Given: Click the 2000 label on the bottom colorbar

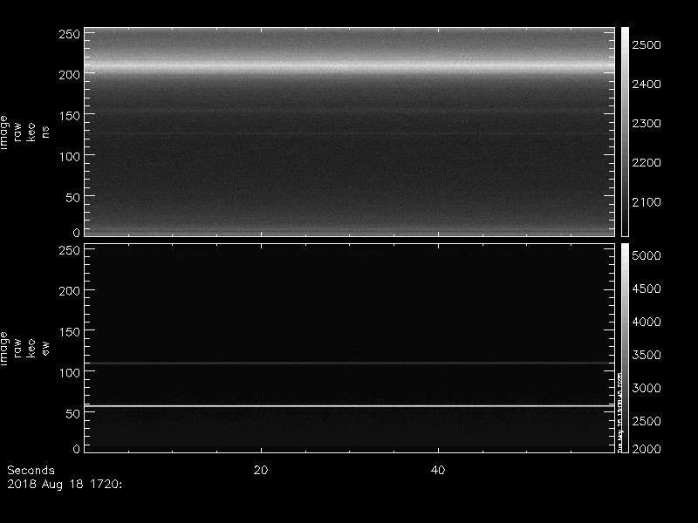Looking at the screenshot, I should (647, 449).
